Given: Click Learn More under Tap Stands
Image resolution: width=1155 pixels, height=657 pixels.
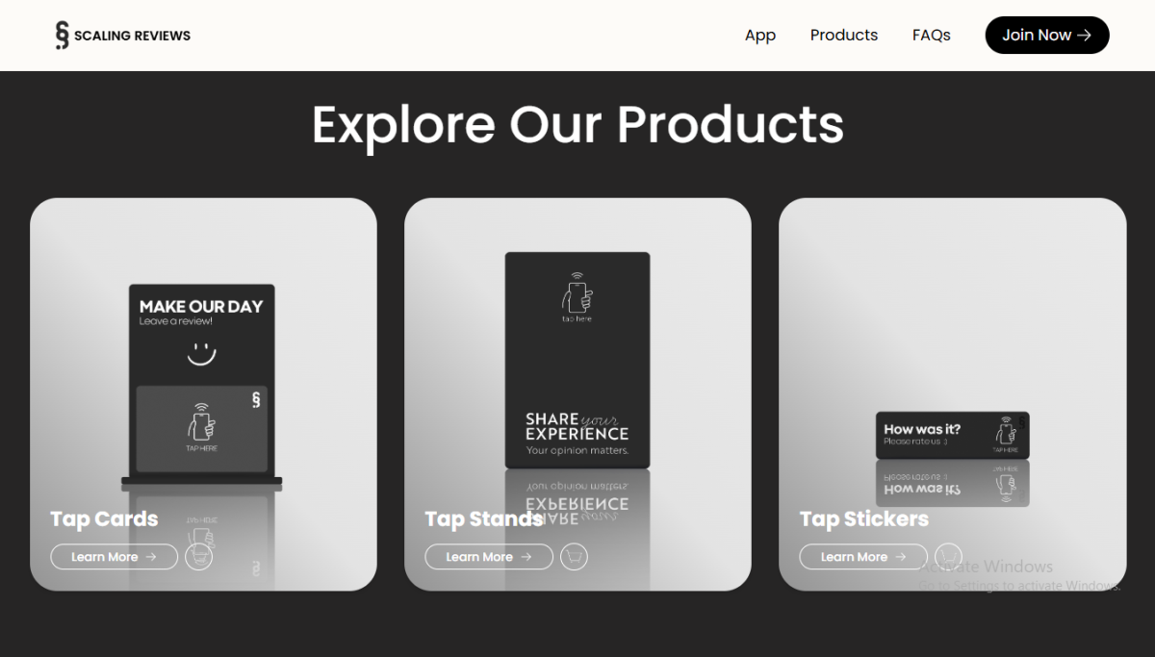Looking at the screenshot, I should click(x=489, y=557).
